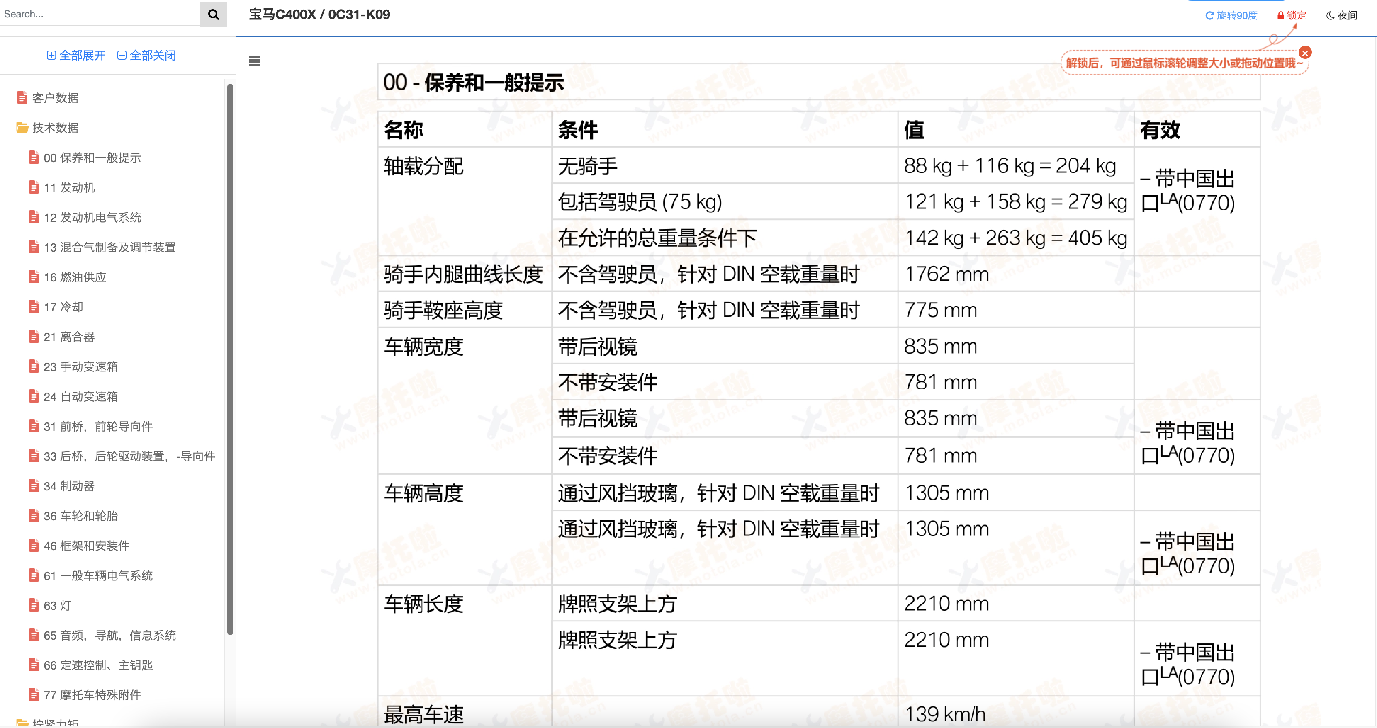Image resolution: width=1377 pixels, height=728 pixels.
Task: Click folder icon beside 技术数据
Action: 22,128
